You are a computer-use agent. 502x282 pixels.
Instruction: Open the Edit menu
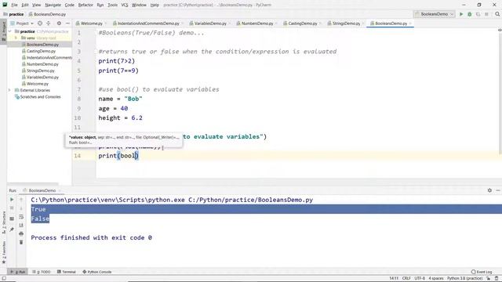(25, 5)
